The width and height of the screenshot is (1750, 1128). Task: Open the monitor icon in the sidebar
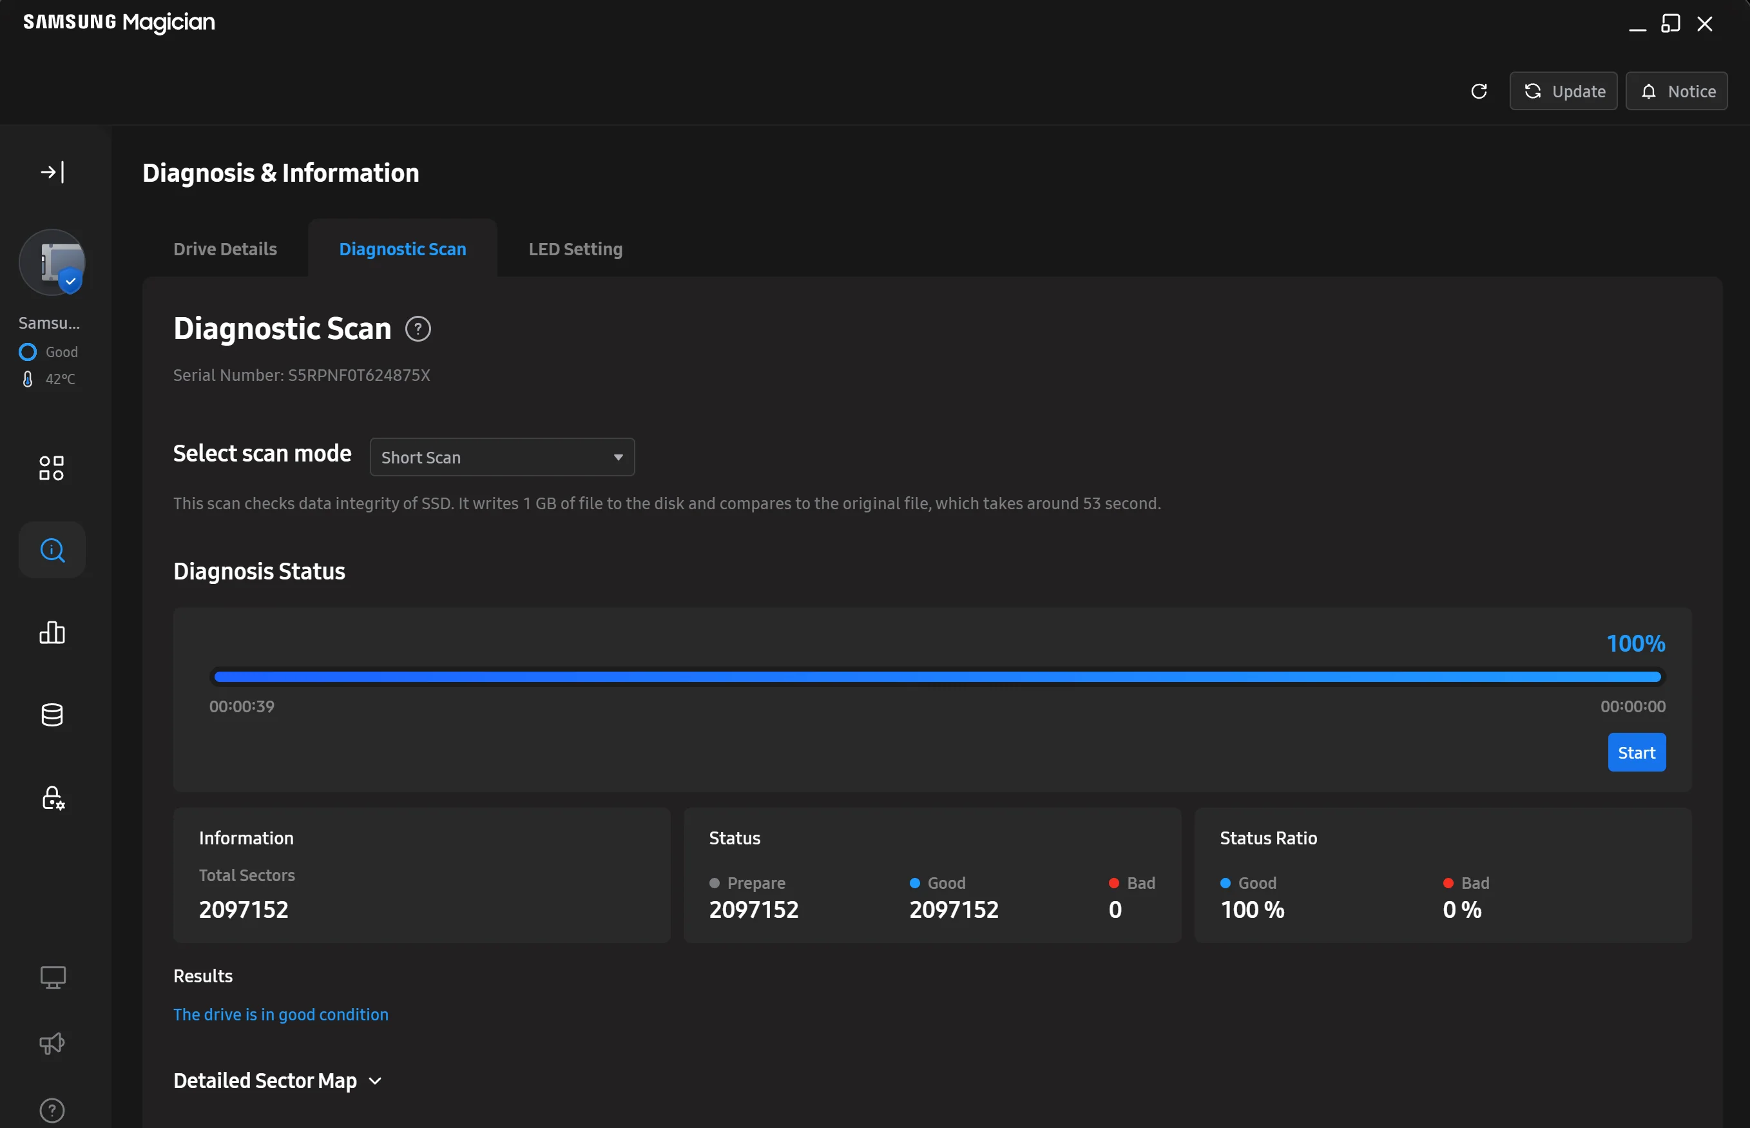[53, 977]
